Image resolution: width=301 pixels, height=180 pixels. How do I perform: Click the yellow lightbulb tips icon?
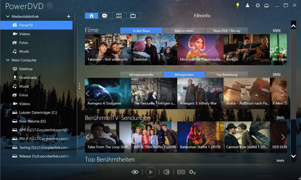[238, 5]
